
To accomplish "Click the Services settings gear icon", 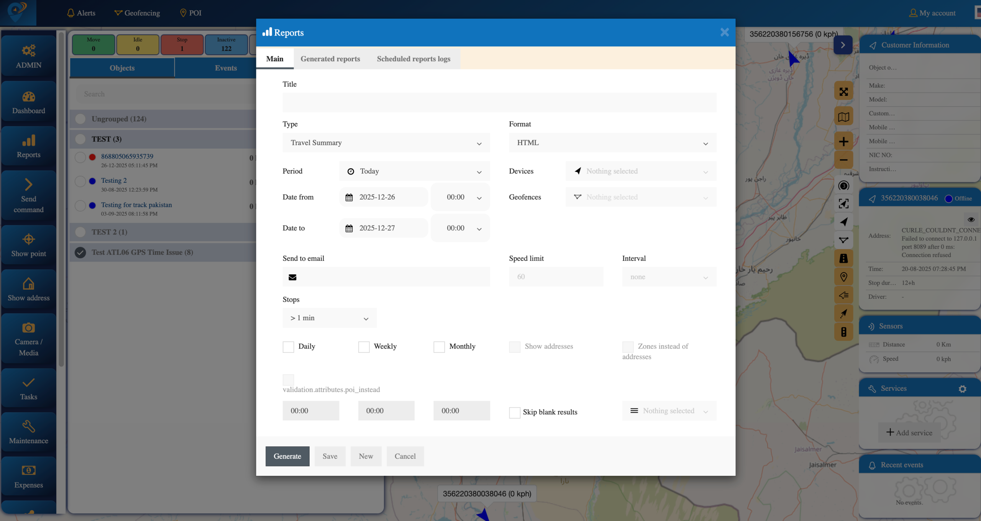I will click(x=962, y=389).
